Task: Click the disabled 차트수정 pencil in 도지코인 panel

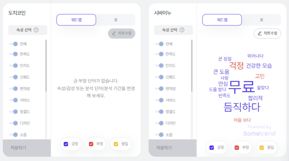Action: pyautogui.click(x=114, y=33)
